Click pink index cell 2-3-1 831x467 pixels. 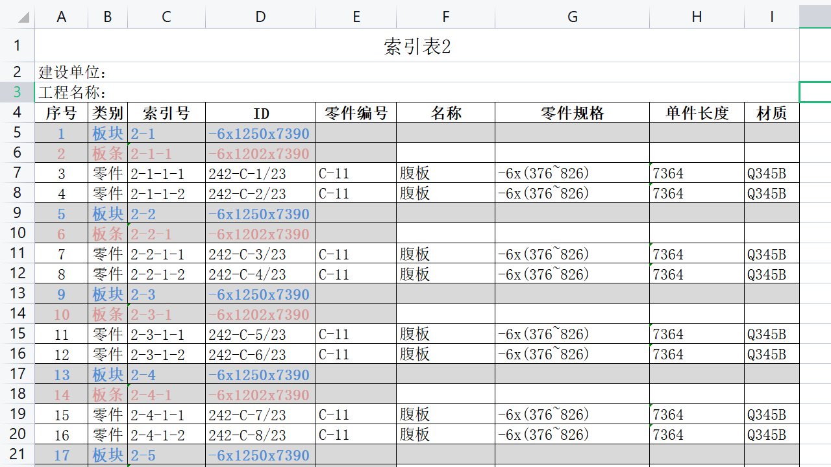click(x=167, y=314)
